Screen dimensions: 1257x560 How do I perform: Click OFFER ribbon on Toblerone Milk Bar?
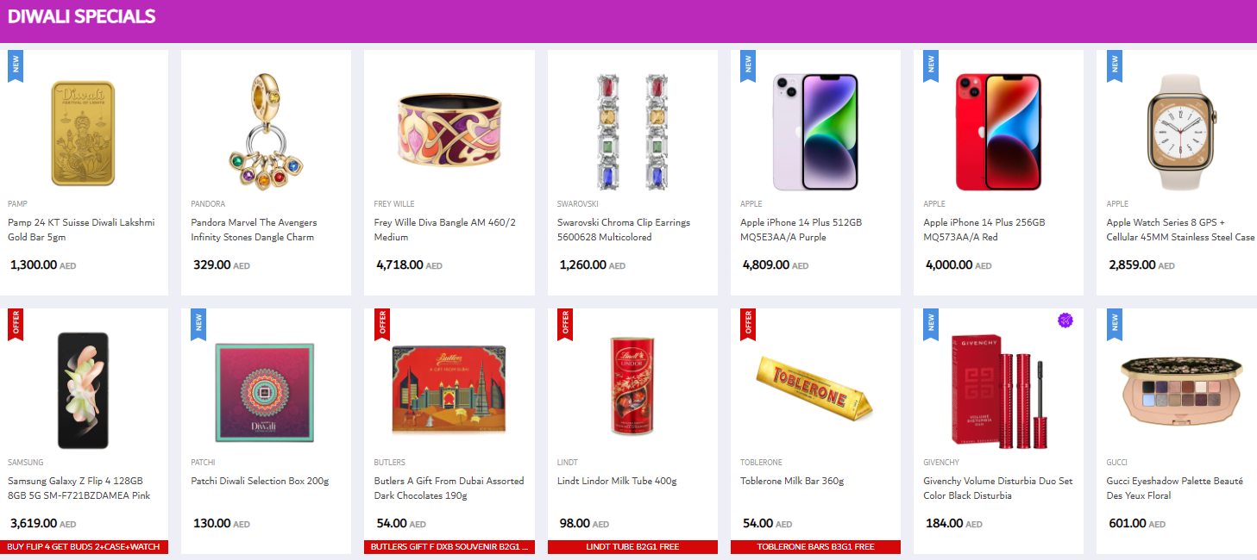click(748, 325)
